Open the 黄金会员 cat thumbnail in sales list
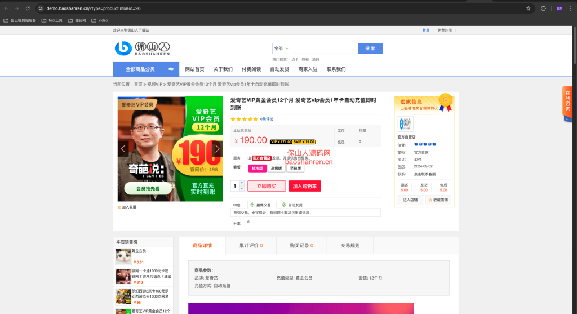The image size is (577, 314). tap(123, 256)
